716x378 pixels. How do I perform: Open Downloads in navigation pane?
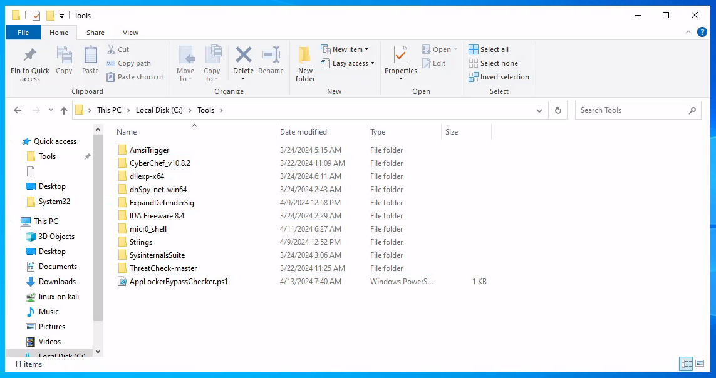pyautogui.click(x=57, y=282)
